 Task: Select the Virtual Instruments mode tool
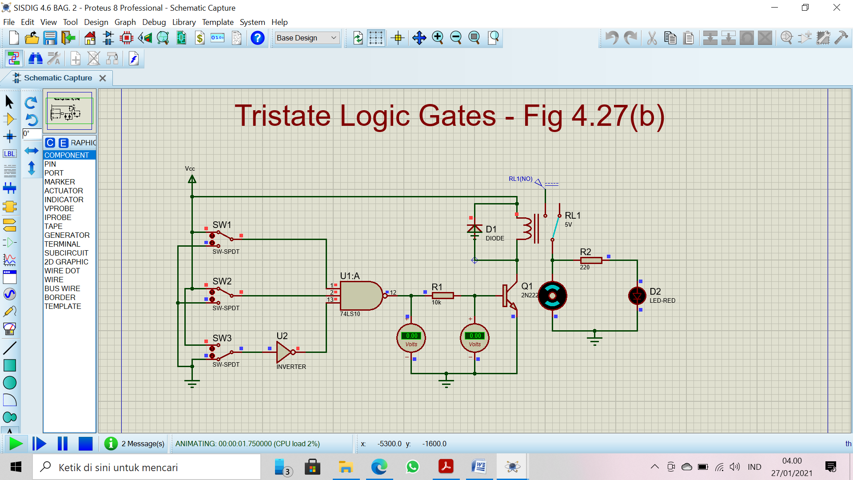10,328
